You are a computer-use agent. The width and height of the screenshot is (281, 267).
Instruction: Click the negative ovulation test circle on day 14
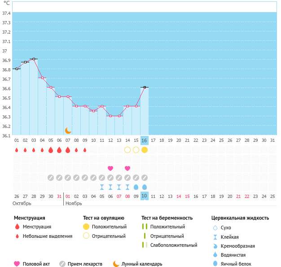(127, 150)
